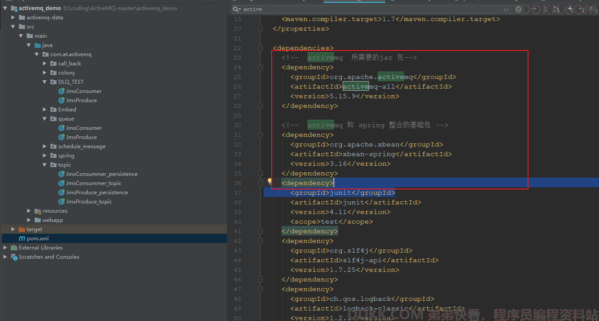The height and width of the screenshot is (321, 599).
Task: Click line number 22 in gutter
Action: (x=237, y=48)
